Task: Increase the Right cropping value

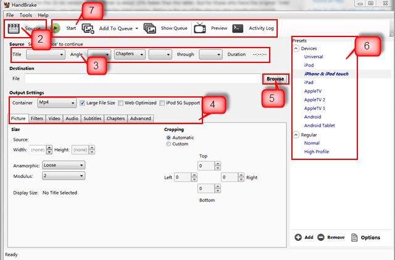Action: (241, 175)
